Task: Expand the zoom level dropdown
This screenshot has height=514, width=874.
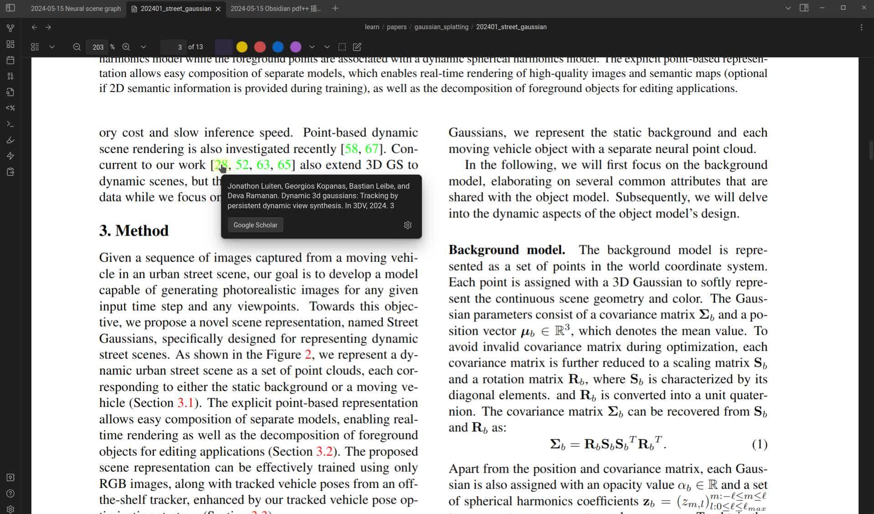Action: tap(143, 47)
